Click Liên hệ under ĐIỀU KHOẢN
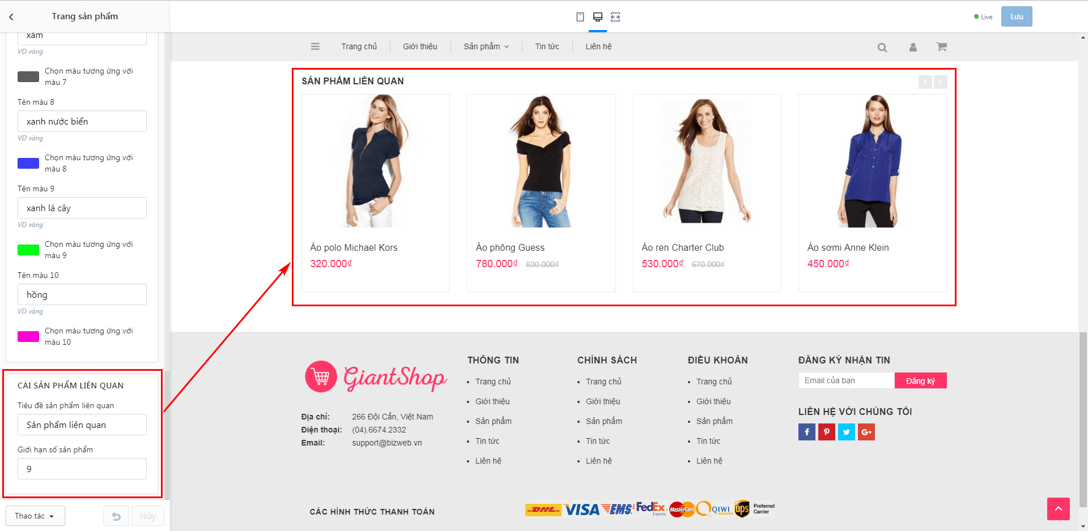This screenshot has height=531, width=1088. 709,461
